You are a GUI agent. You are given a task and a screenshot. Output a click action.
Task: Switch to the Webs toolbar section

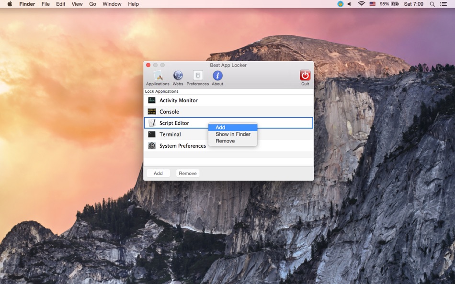[x=178, y=78]
